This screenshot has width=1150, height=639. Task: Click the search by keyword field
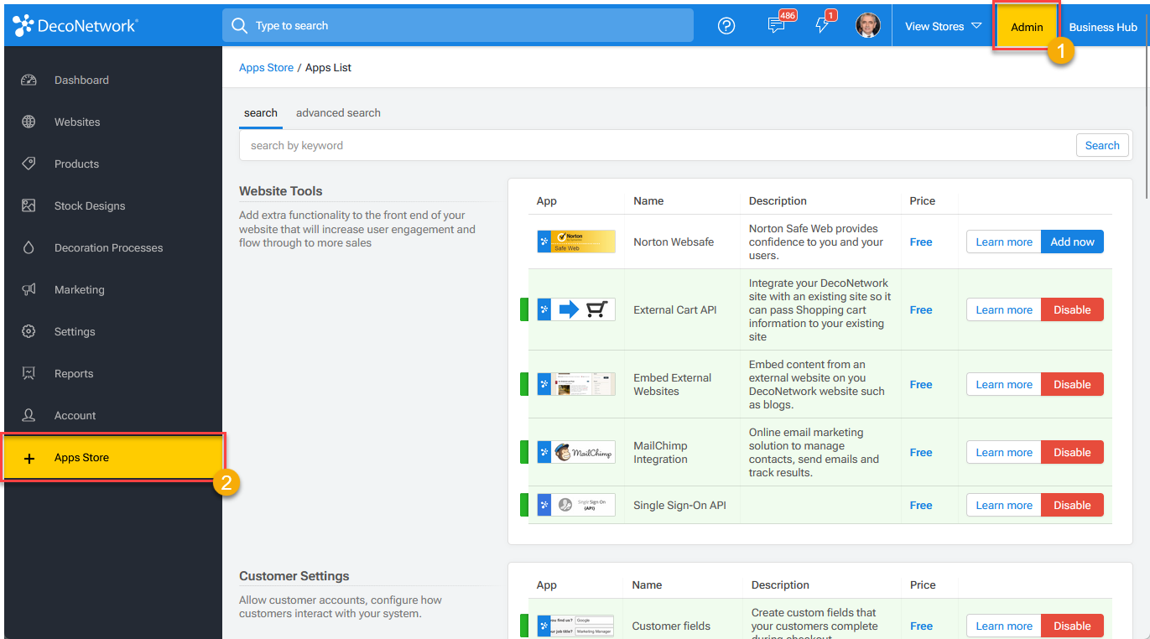pos(658,146)
